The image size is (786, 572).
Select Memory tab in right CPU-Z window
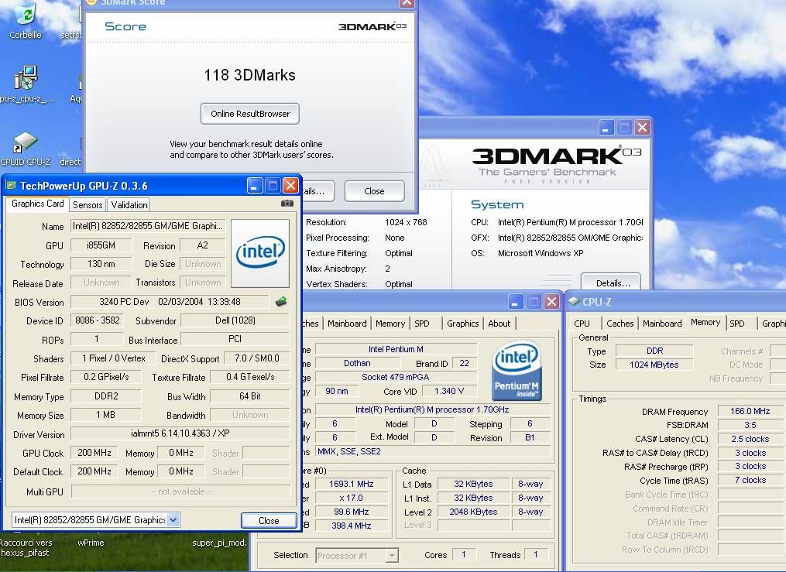click(x=705, y=323)
